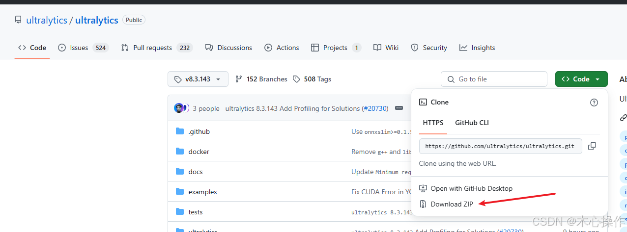Image resolution: width=627 pixels, height=232 pixels.
Task: Expand commit details ellipsis button
Action: coord(399,108)
